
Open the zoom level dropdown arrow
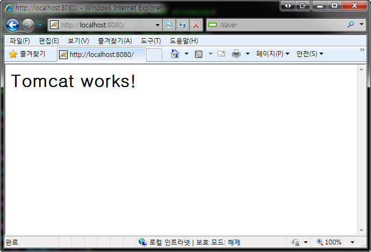(x=352, y=242)
